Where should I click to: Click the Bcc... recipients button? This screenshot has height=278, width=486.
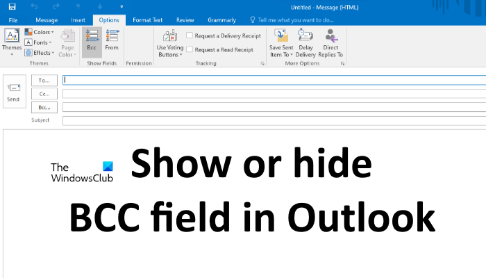tap(44, 107)
